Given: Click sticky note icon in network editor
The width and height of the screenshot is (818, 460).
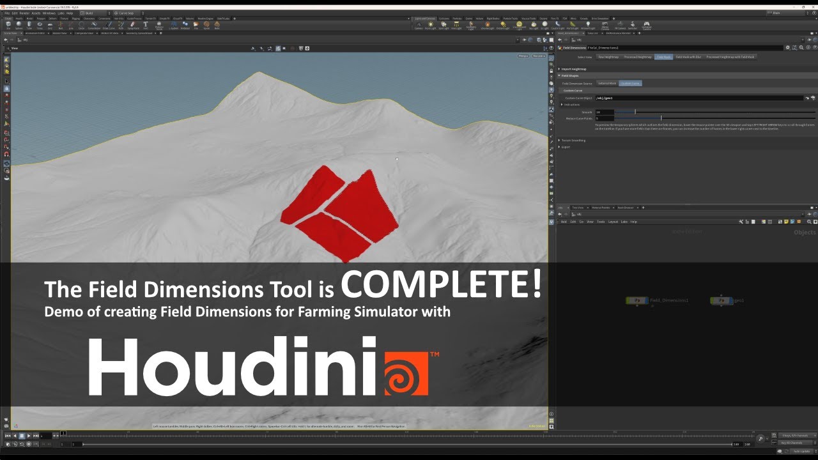Looking at the screenshot, I should click(x=786, y=222).
